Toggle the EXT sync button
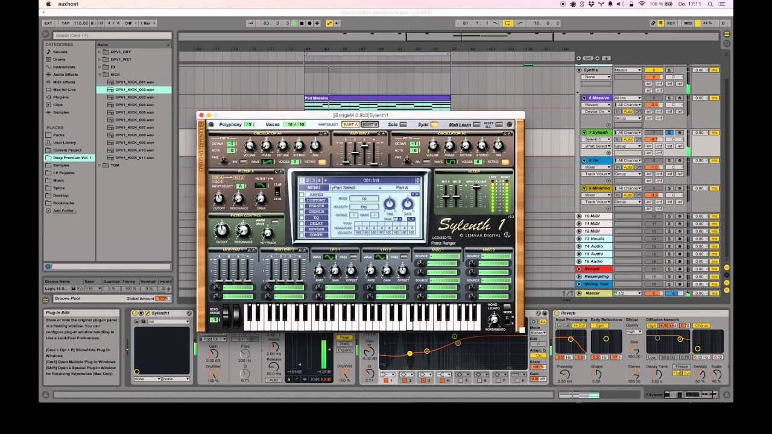Viewport: 772px width, 434px height. click(x=48, y=23)
